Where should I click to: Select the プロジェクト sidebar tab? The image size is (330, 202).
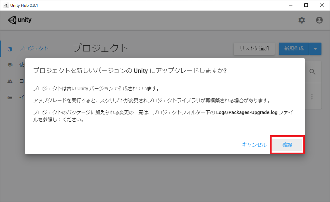[x=34, y=48]
